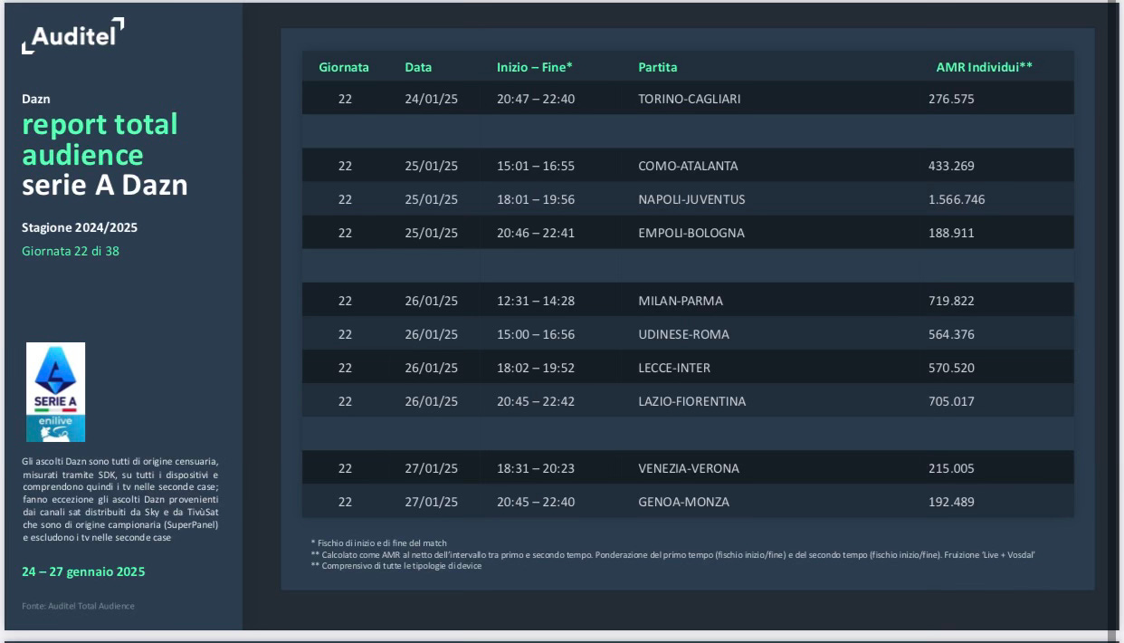The height and width of the screenshot is (643, 1124).
Task: Click the time range 15:01 – 16:55
Action: [536, 166]
